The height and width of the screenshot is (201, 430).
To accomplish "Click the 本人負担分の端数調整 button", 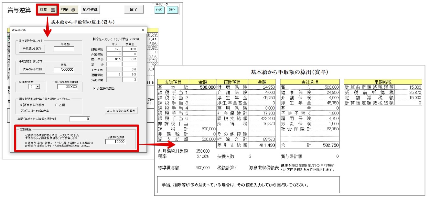I will pyautogui.click(x=121, y=111).
